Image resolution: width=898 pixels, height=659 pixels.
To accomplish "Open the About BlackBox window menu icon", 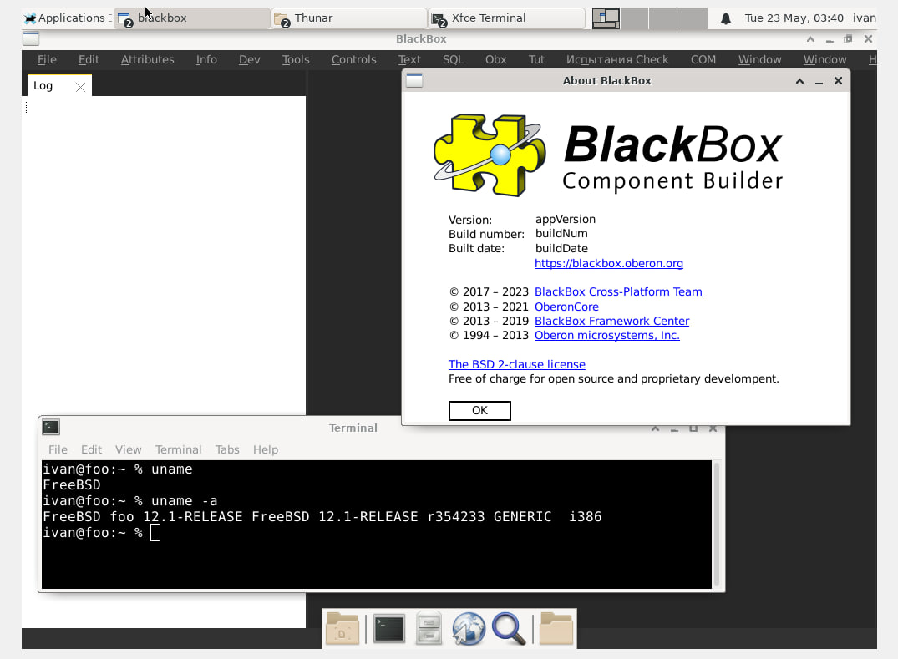I will point(414,81).
